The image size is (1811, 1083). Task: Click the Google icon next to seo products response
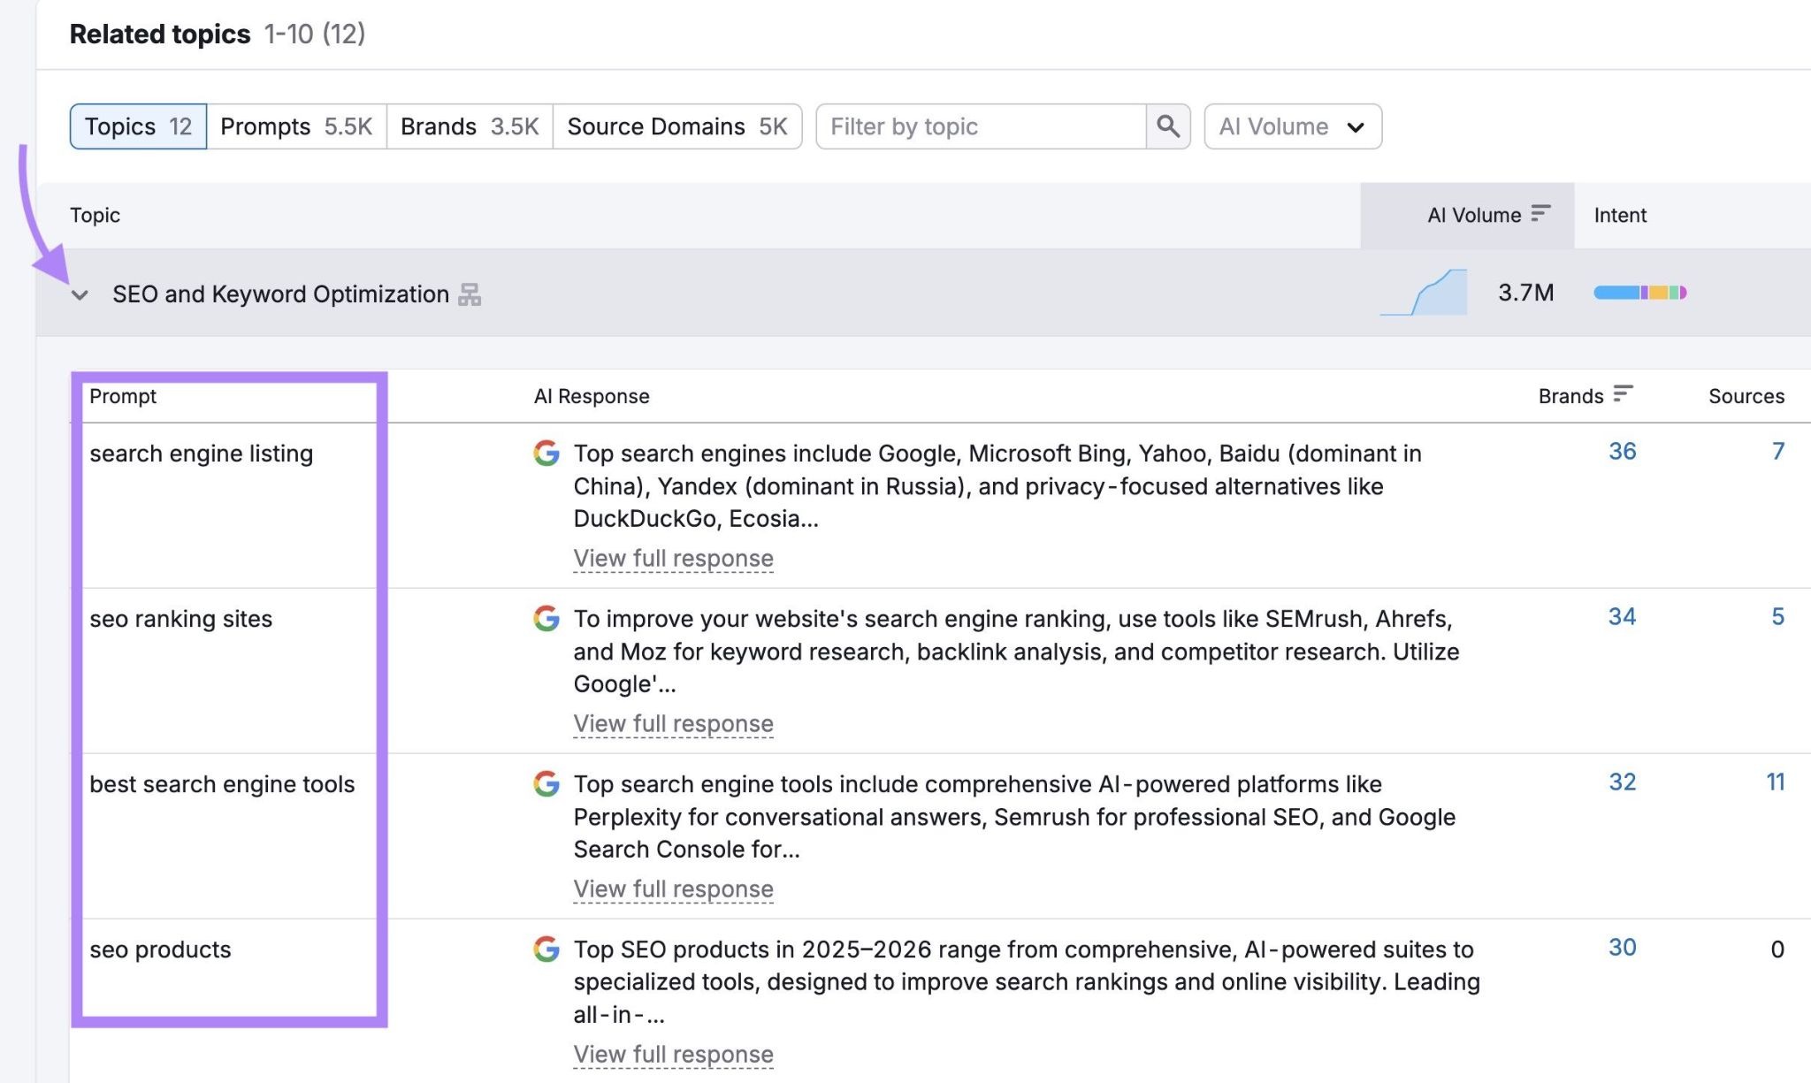(x=546, y=950)
